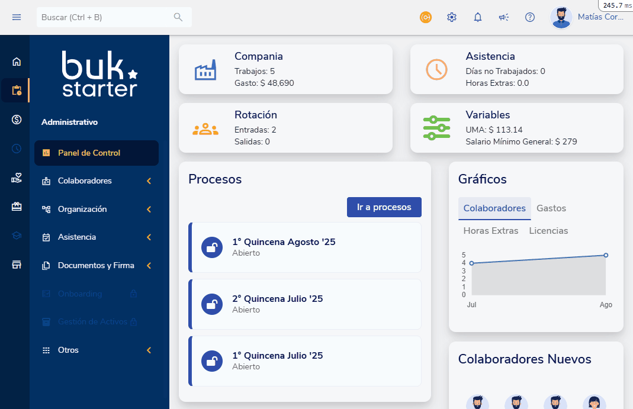
Task: Open Colaboradores in the sidebar menu
Action: (x=97, y=181)
